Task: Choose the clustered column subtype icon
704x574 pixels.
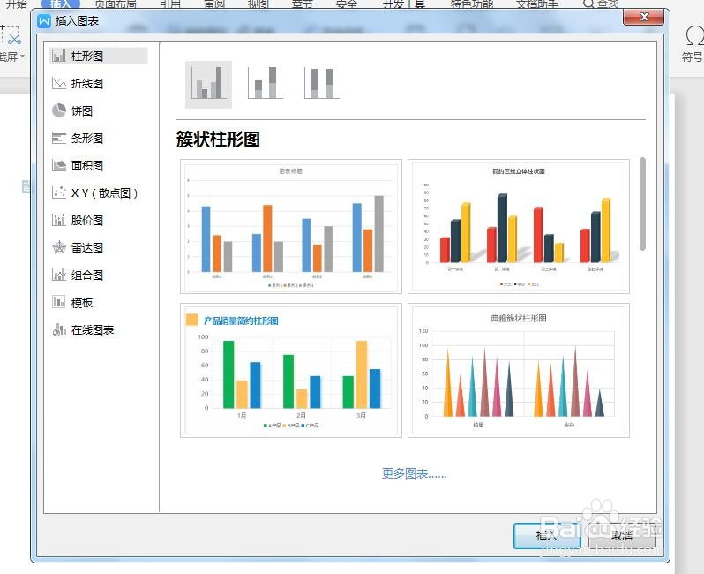Action: pyautogui.click(x=208, y=84)
